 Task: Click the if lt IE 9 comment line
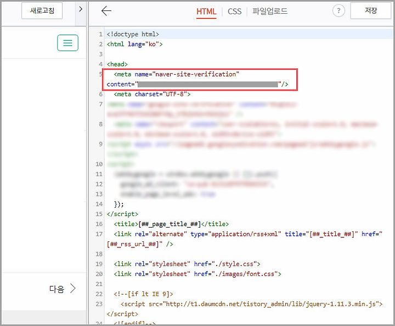[143, 294]
